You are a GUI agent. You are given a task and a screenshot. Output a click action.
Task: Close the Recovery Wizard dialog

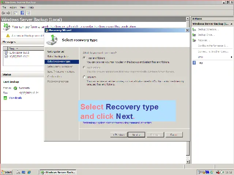pyautogui.click(x=187, y=30)
